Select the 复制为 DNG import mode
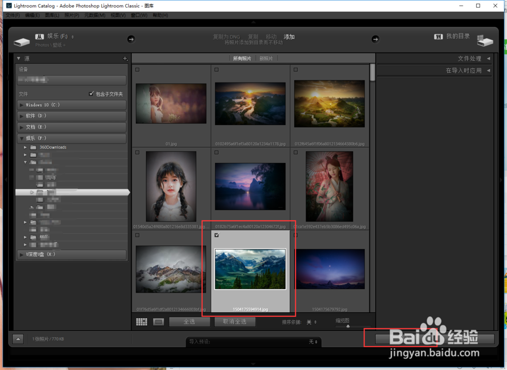The image size is (507, 370). 226,37
